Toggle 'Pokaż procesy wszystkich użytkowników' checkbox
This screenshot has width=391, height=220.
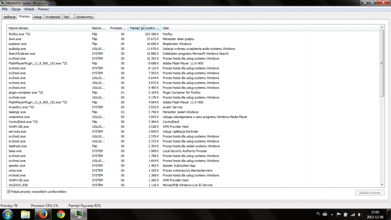click(x=9, y=192)
